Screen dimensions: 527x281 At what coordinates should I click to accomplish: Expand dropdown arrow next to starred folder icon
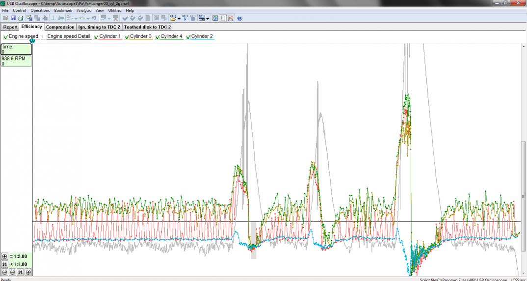click(179, 19)
